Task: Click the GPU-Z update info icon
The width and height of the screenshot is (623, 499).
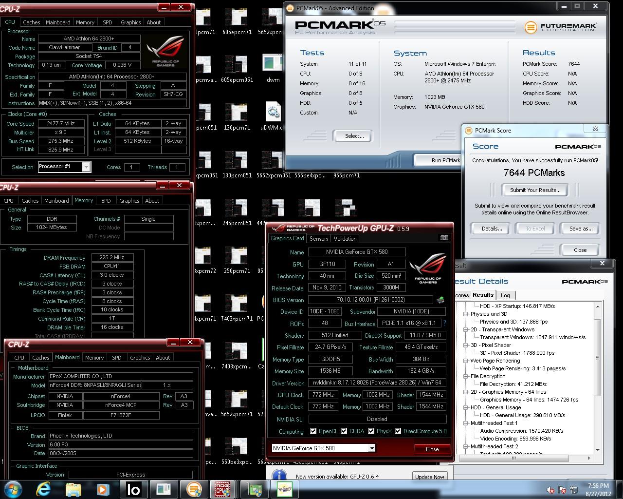Action: point(279,476)
